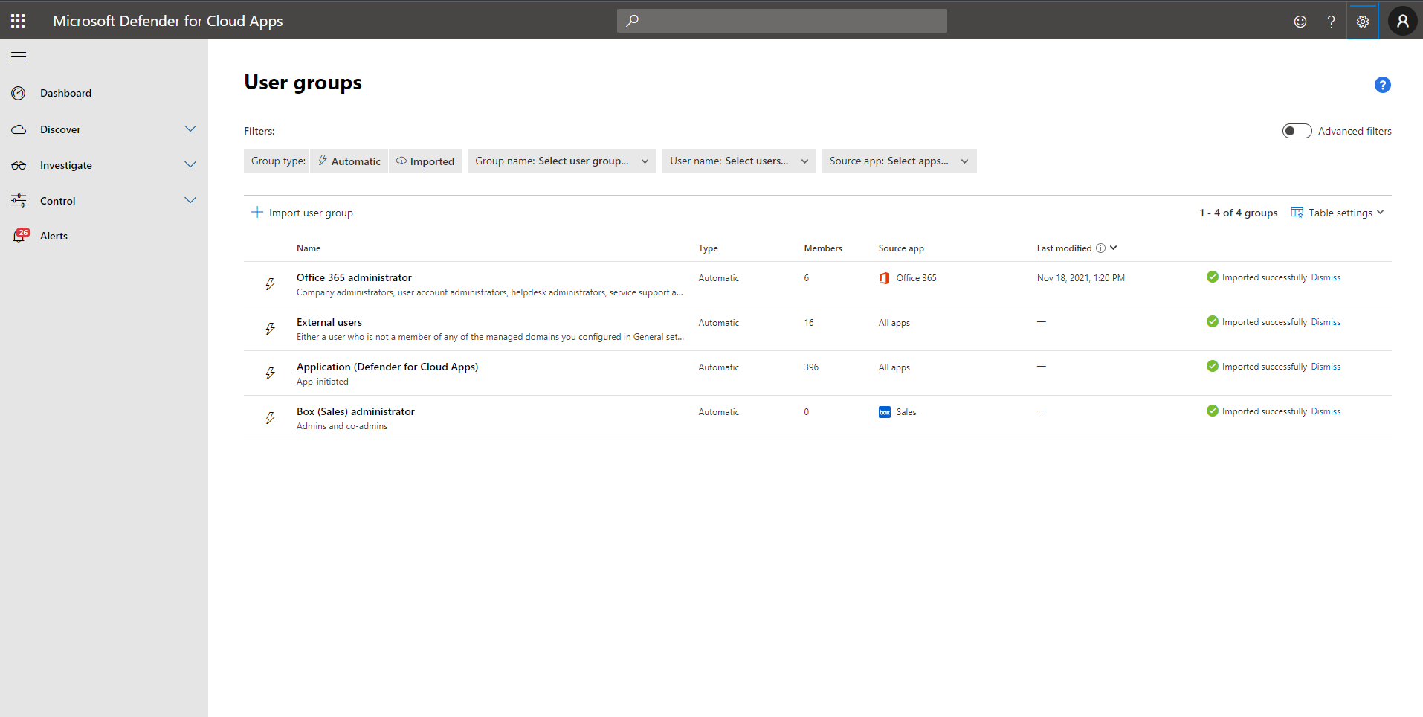Open the Group name filter dropdown

pyautogui.click(x=562, y=161)
